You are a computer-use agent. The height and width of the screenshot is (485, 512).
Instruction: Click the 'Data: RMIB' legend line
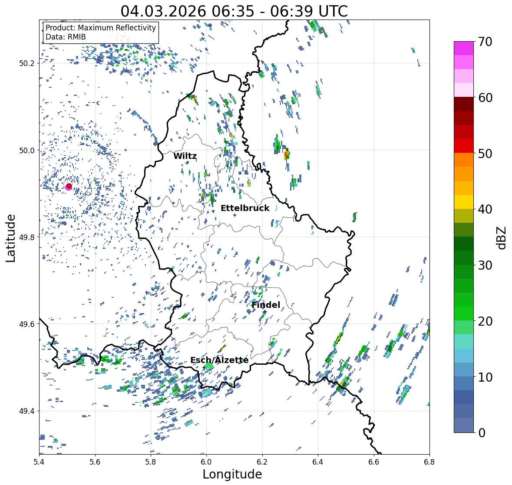pyautogui.click(x=66, y=37)
